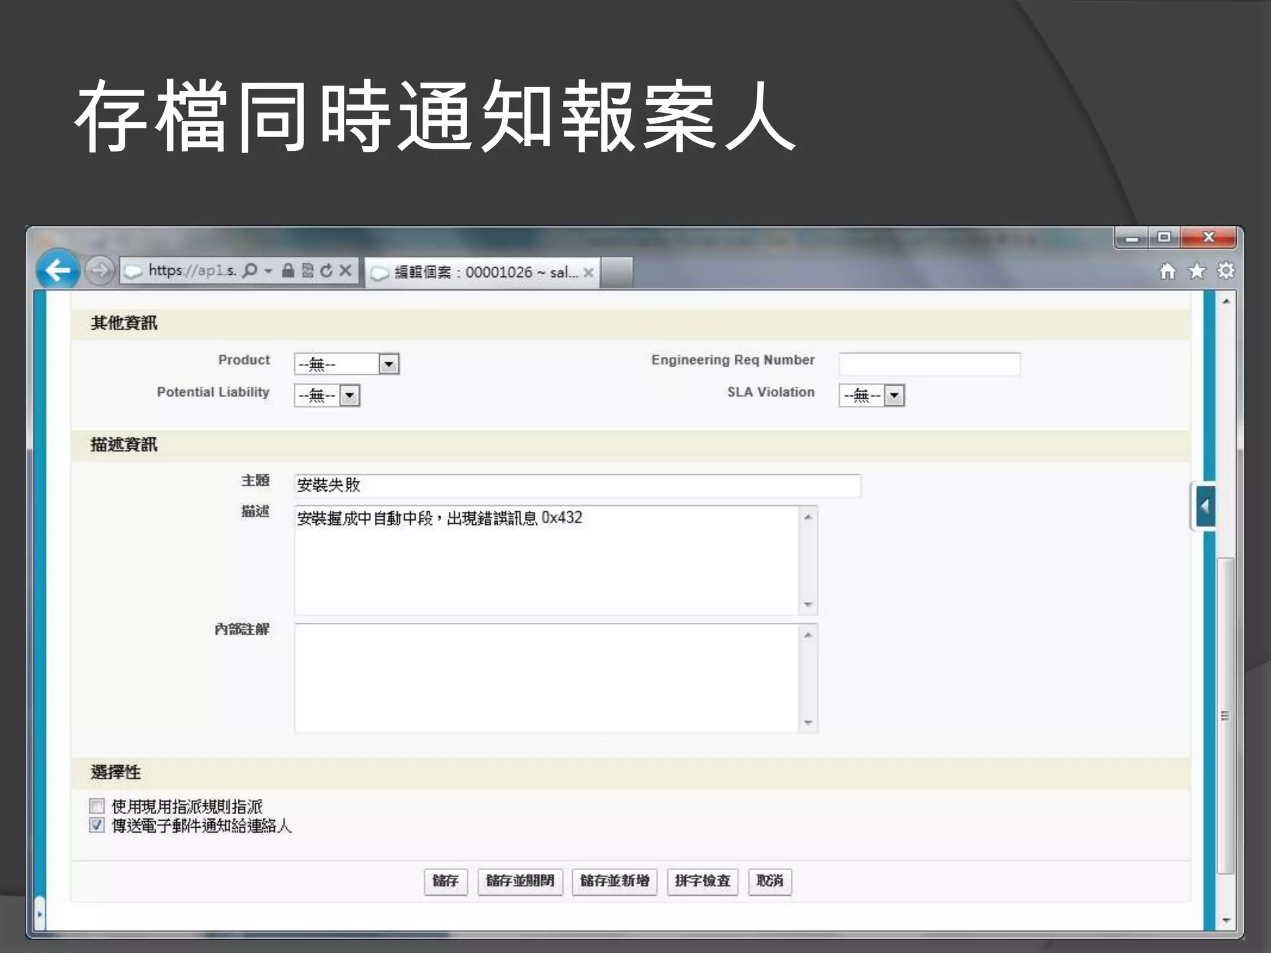
Task: Click into the 描述 description textarea
Action: pos(547,560)
